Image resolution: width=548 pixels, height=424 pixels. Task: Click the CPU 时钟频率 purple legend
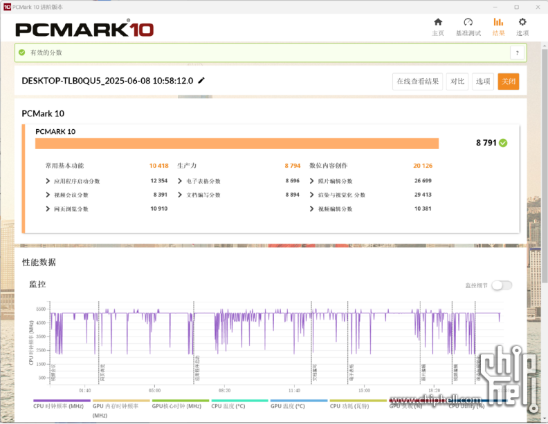click(x=62, y=404)
